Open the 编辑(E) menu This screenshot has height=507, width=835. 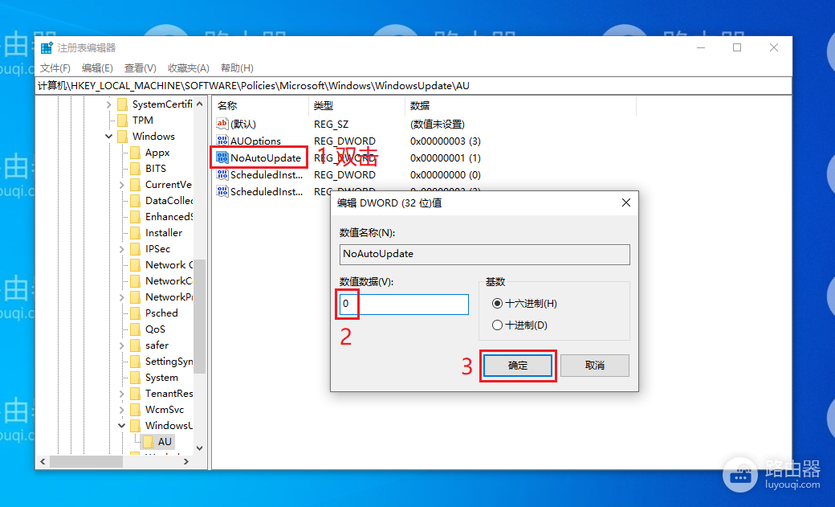point(97,68)
